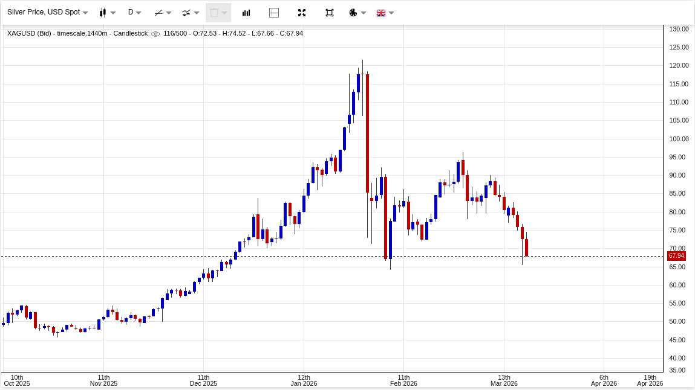Click the fit-to-screen arrows icon
This screenshot has height=390, width=695.
point(302,13)
